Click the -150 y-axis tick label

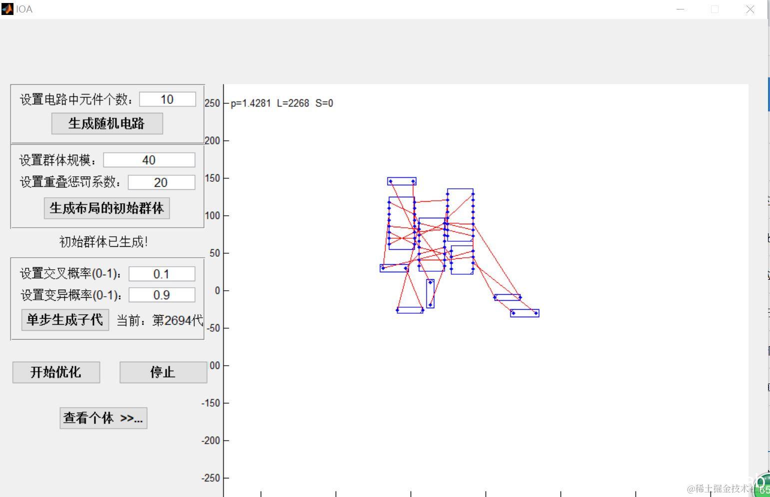pos(211,403)
